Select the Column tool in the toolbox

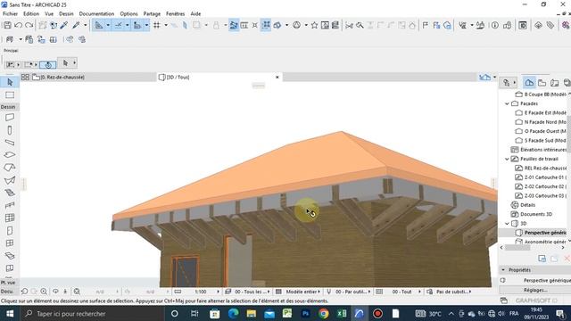click(10, 130)
